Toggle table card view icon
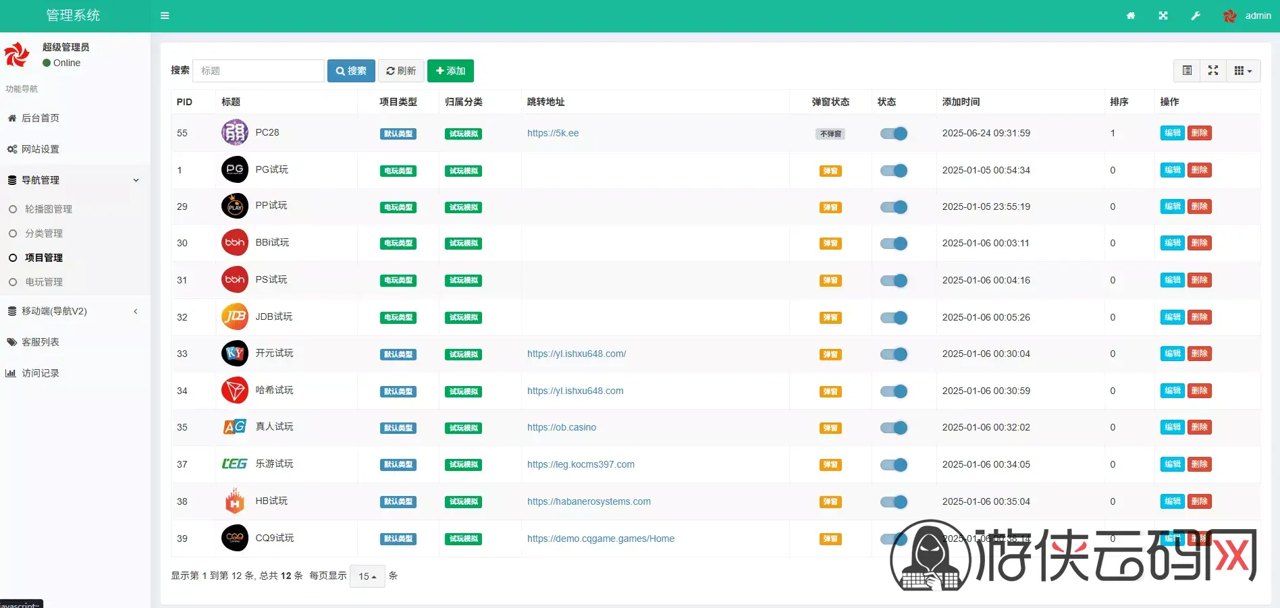Image resolution: width=1280 pixels, height=608 pixels. [x=1187, y=71]
